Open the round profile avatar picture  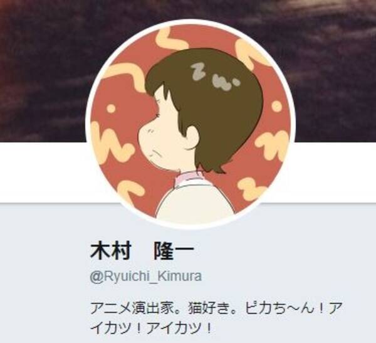click(x=191, y=124)
